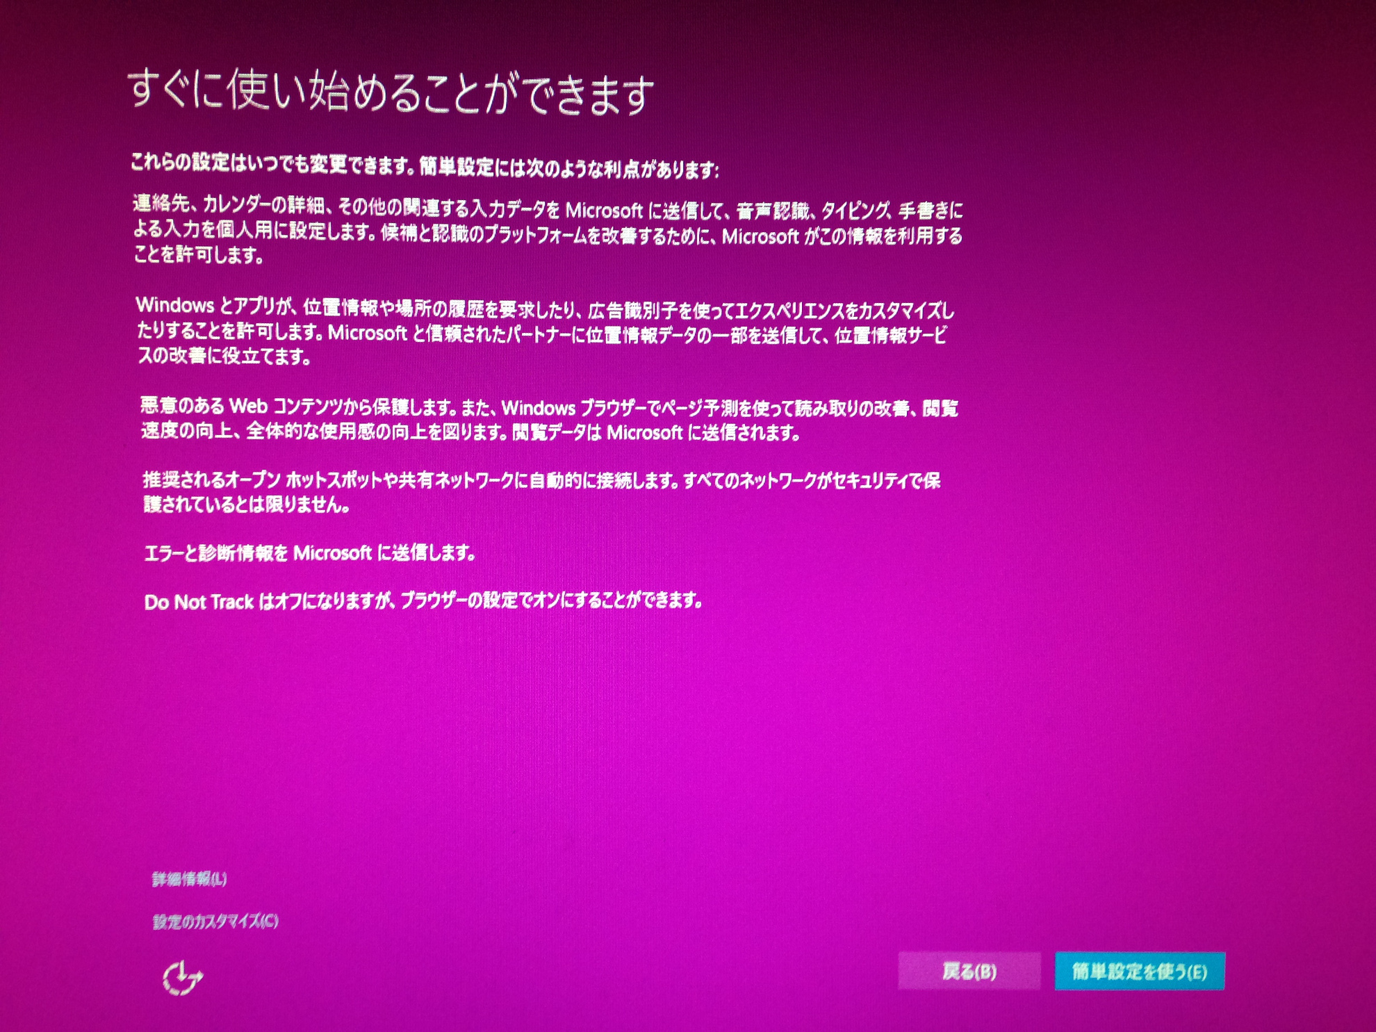This screenshot has width=1376, height=1032.
Task: Click the line starting 連絡先、カレンダーの詳細
Action: (548, 208)
